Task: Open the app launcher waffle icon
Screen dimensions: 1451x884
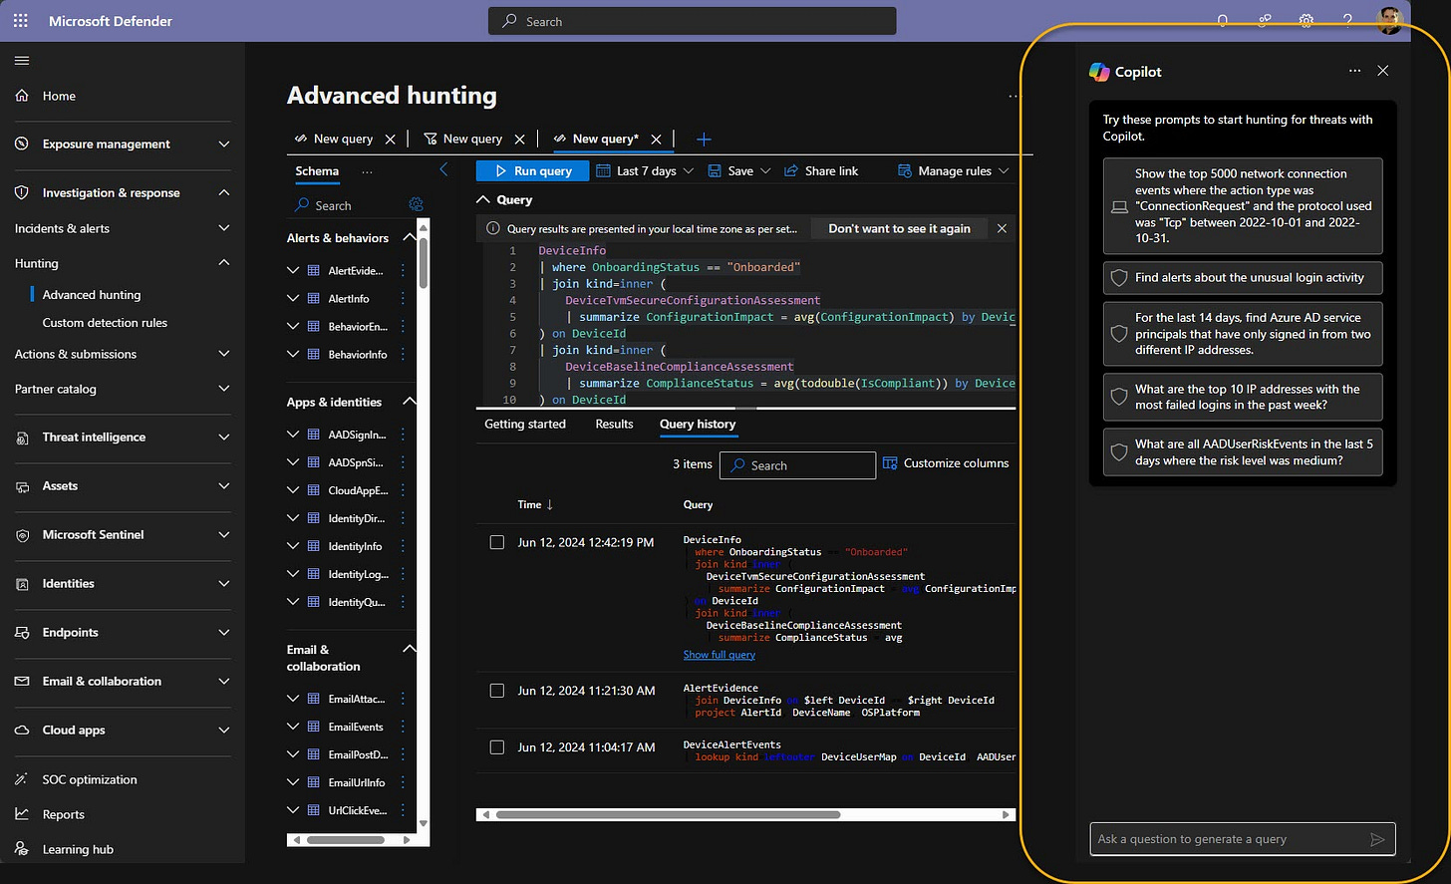Action: tap(21, 21)
